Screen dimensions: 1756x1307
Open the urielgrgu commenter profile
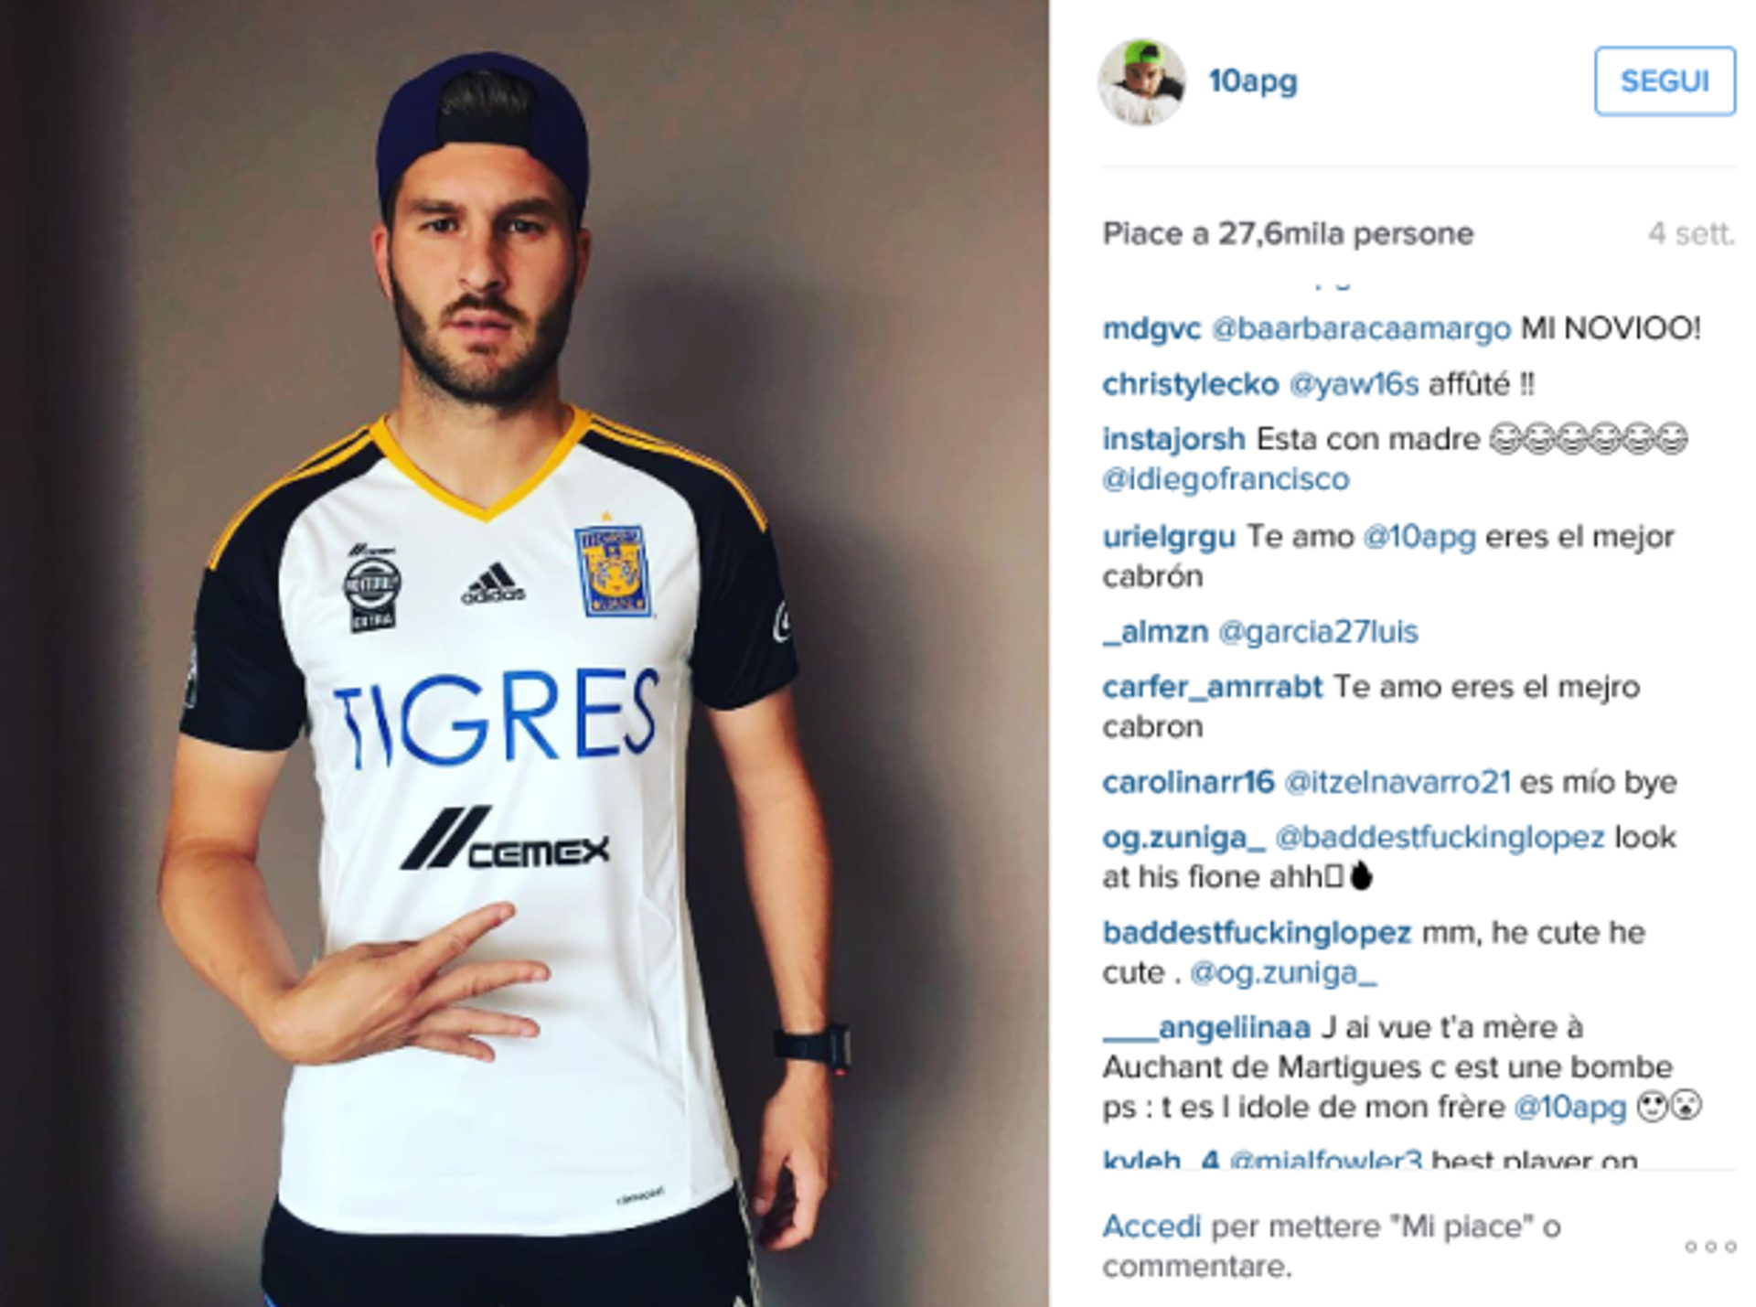click(x=1169, y=536)
